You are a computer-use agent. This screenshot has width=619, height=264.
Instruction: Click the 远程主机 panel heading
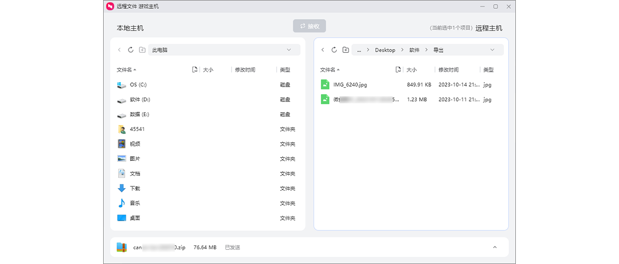489,28
